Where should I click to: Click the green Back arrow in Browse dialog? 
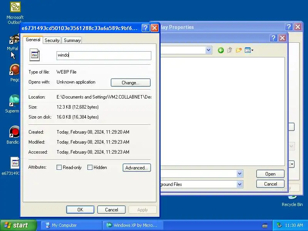(221, 50)
